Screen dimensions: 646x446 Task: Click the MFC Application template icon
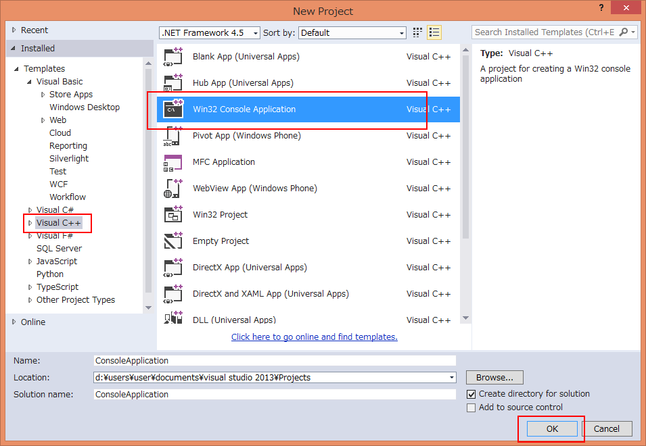point(173,162)
